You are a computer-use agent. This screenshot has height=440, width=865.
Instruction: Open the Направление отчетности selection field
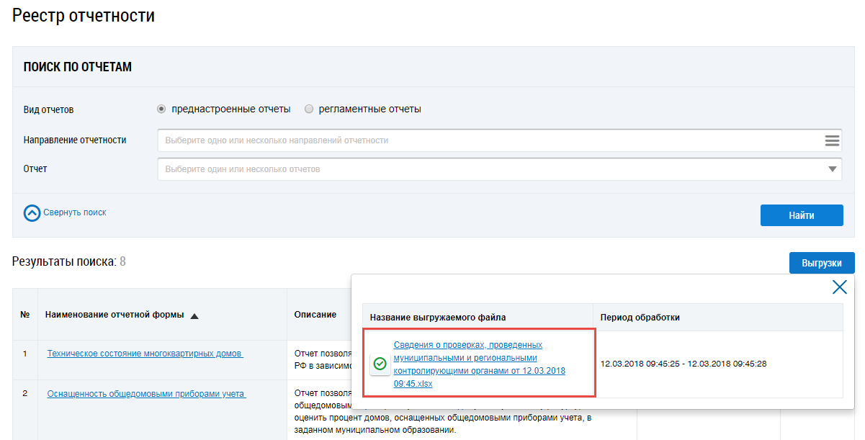[490, 140]
